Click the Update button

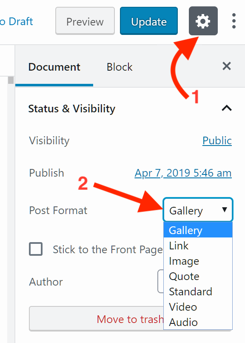[148, 20]
